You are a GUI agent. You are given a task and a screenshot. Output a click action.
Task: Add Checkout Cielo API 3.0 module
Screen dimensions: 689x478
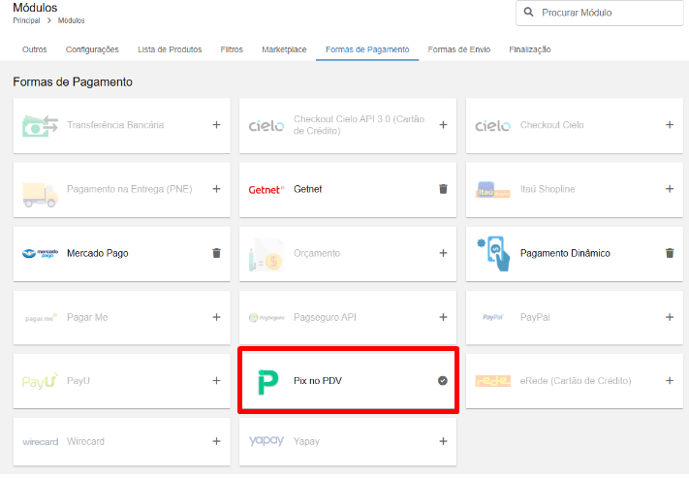(x=444, y=125)
